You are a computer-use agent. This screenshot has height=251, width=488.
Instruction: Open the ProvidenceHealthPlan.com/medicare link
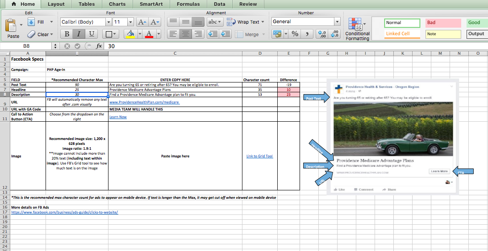click(x=144, y=102)
